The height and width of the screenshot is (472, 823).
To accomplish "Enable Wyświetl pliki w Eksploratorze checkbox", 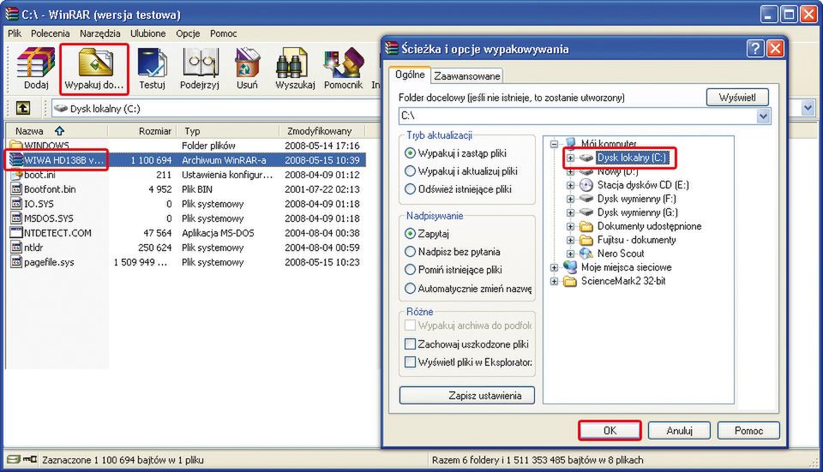I will tap(411, 361).
